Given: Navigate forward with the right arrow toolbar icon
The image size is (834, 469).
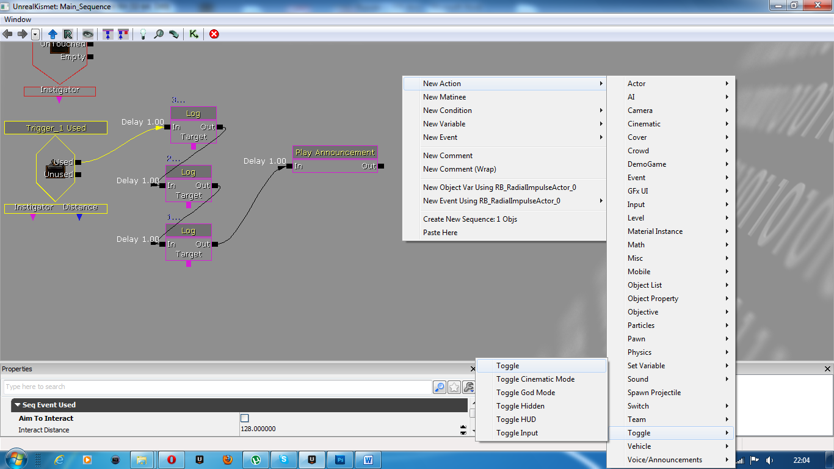Looking at the screenshot, I should click(22, 34).
